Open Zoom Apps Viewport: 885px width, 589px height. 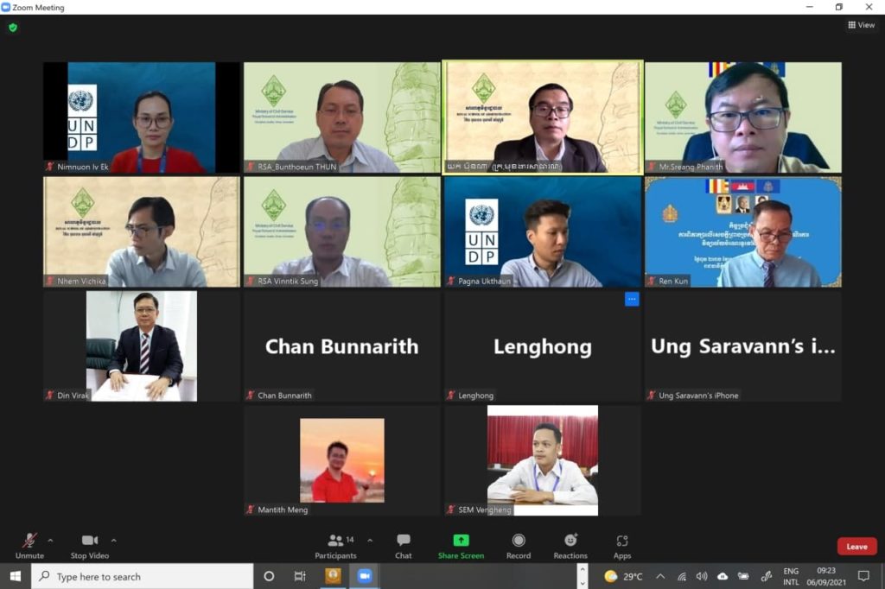click(622, 547)
